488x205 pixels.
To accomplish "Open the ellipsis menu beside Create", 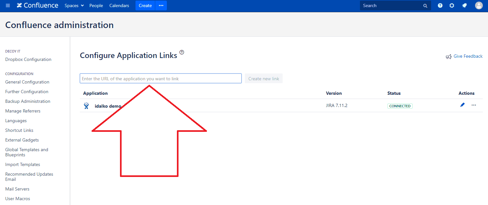I will [161, 5].
